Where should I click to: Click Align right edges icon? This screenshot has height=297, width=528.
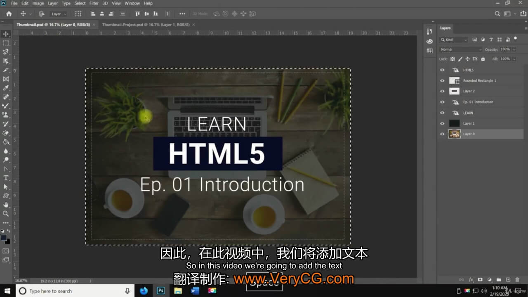(111, 14)
